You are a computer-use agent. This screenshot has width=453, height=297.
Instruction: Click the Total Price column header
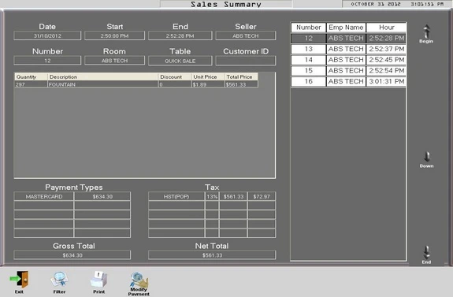coord(241,77)
